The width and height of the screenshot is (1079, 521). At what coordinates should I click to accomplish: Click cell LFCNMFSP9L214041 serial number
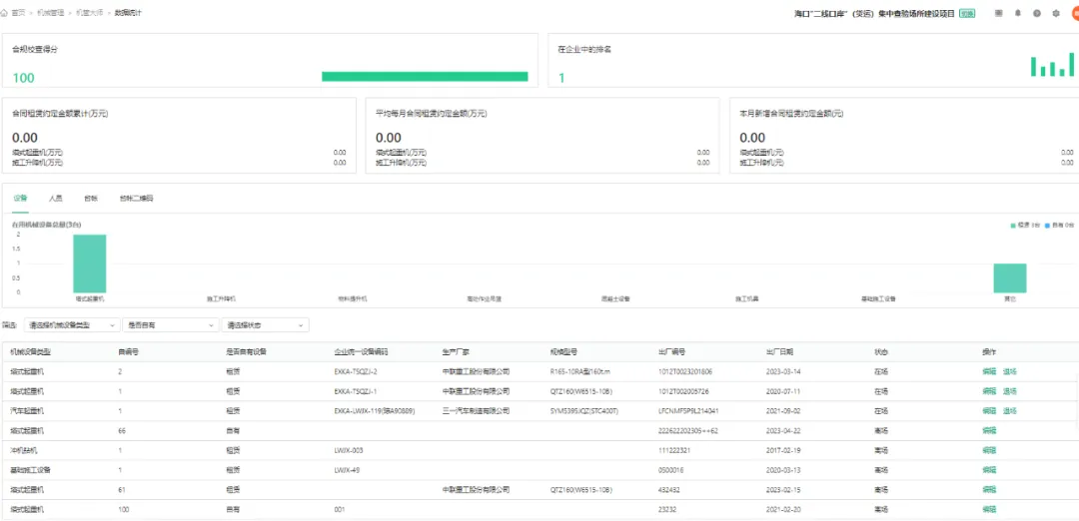688,411
